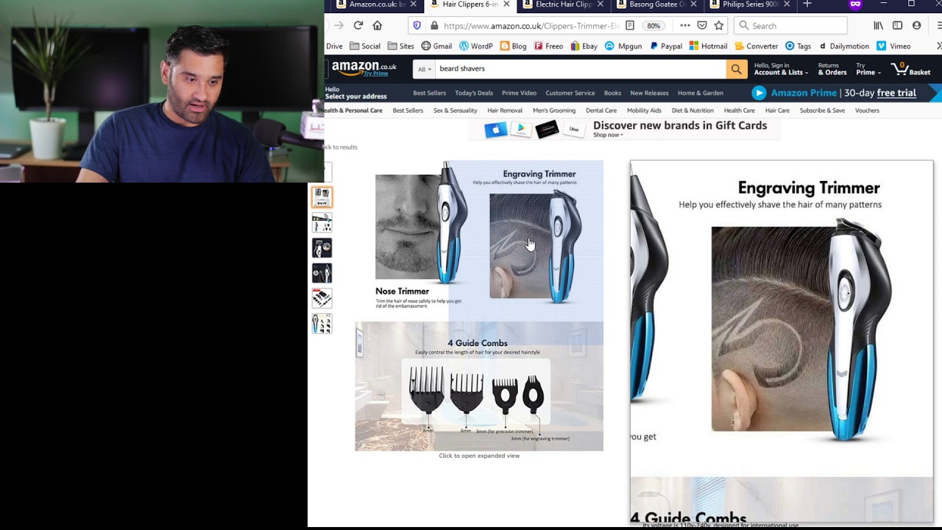Open the Social bookmarks folder

coord(365,46)
